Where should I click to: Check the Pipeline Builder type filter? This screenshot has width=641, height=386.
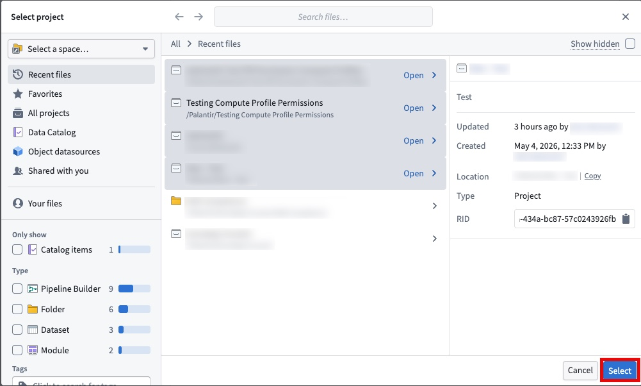click(17, 289)
